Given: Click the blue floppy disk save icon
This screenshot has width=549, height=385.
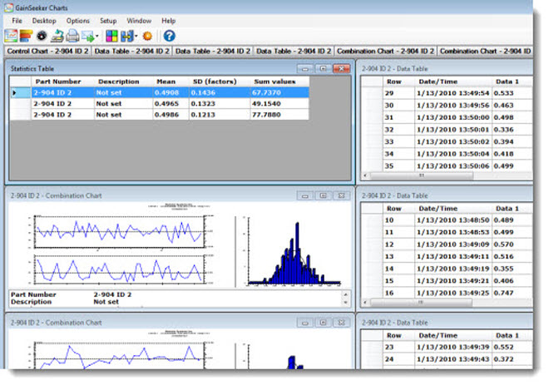Looking at the screenshot, I should (x=127, y=36).
